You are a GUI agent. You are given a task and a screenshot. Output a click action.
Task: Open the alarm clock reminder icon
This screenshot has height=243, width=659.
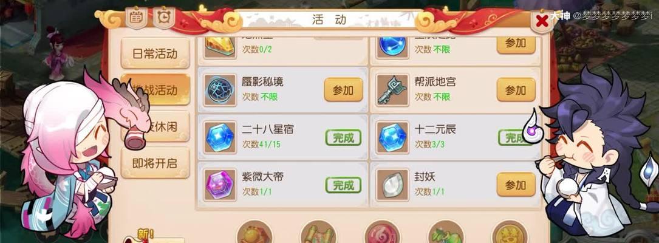click(x=163, y=18)
